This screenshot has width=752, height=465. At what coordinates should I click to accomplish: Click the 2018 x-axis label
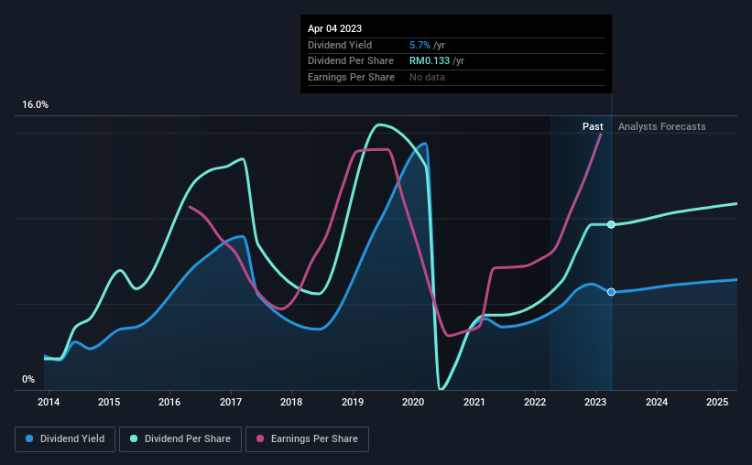291,402
